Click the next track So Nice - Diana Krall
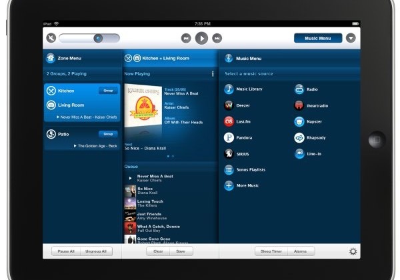The image size is (400, 280). coord(145,148)
